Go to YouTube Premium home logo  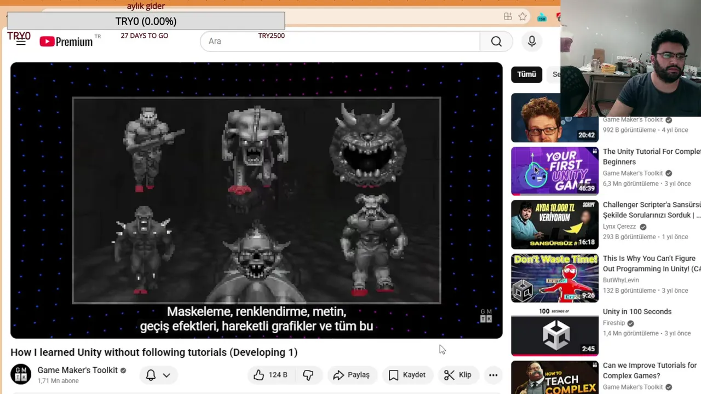[66, 42]
